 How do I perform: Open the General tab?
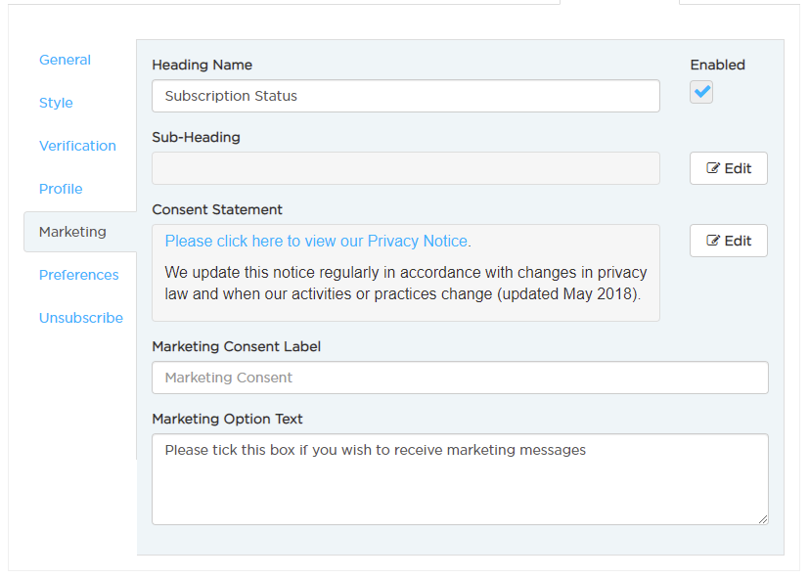point(65,60)
